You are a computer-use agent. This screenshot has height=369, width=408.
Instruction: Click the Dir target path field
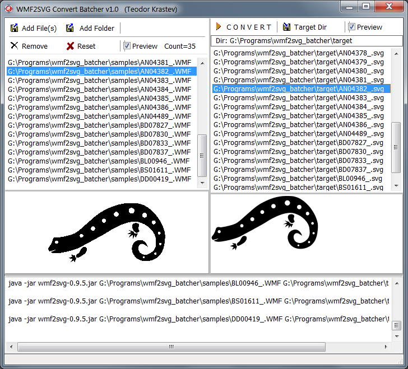pyautogui.click(x=306, y=41)
